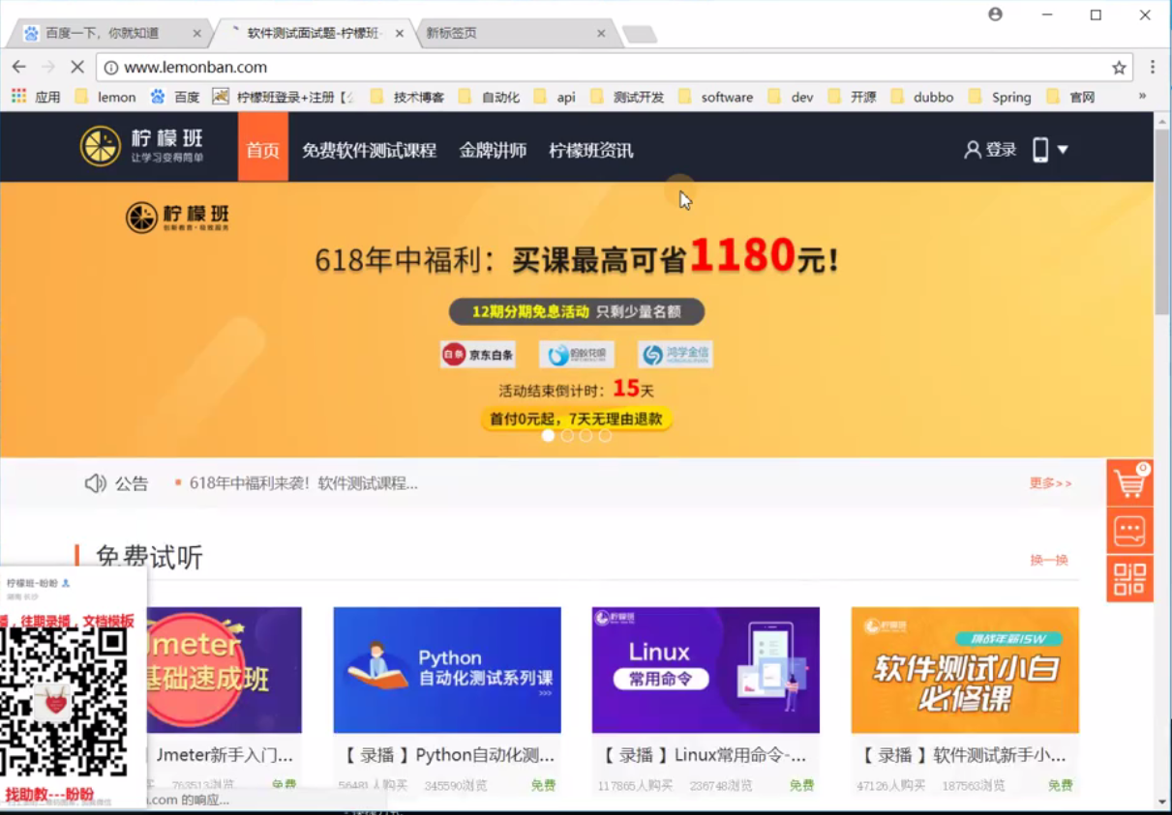The height and width of the screenshot is (815, 1172).
Task: Click the 换一换 refresh link
Action: (x=1049, y=560)
